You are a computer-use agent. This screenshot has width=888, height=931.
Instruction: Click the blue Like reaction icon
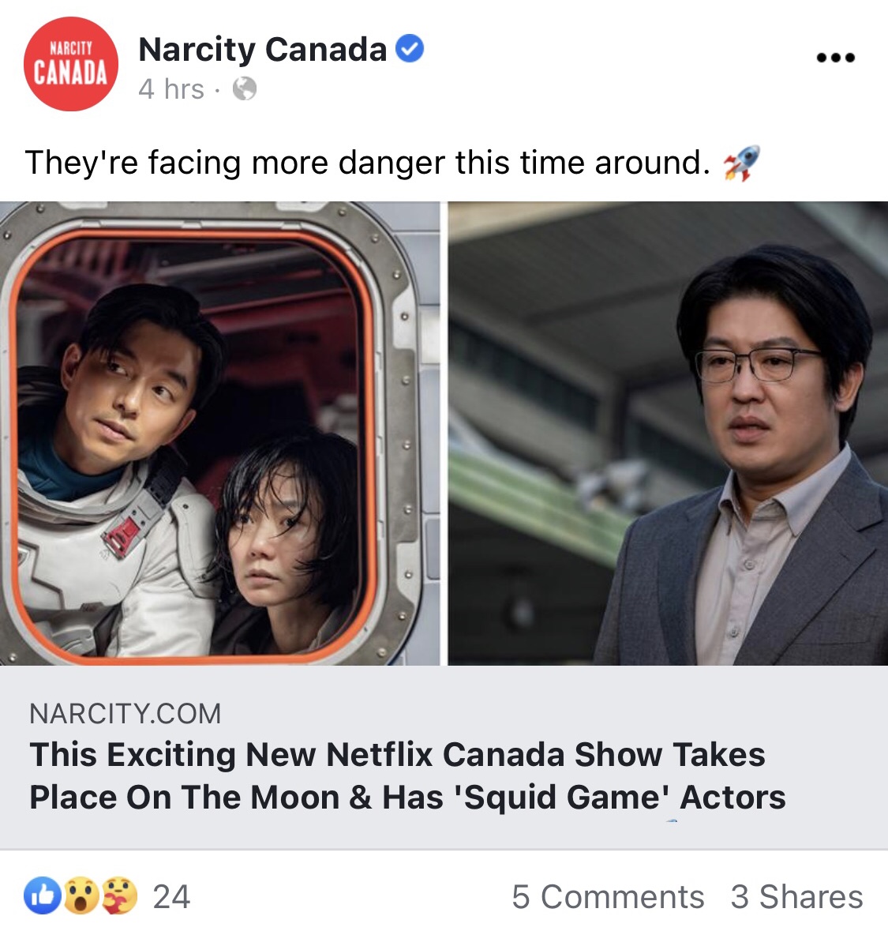pos(43,895)
